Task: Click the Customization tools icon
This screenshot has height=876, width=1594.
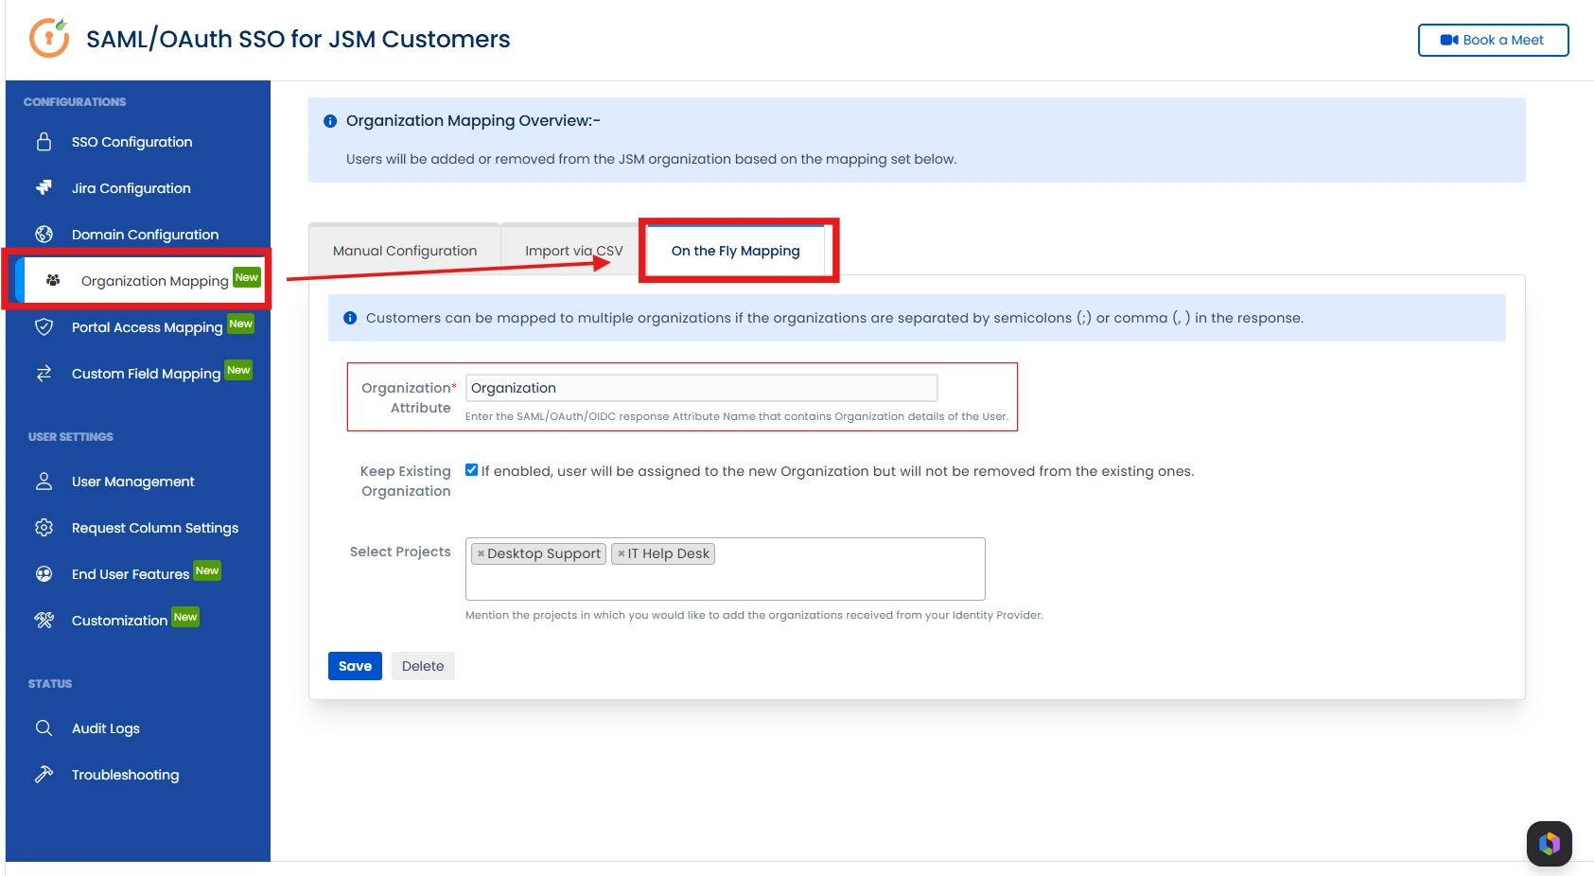Action: 44,620
